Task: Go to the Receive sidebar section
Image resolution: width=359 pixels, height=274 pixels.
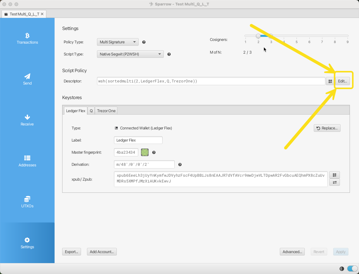Action: click(27, 120)
